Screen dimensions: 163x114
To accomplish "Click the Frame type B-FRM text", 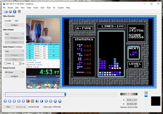I will [x=52, y=107].
